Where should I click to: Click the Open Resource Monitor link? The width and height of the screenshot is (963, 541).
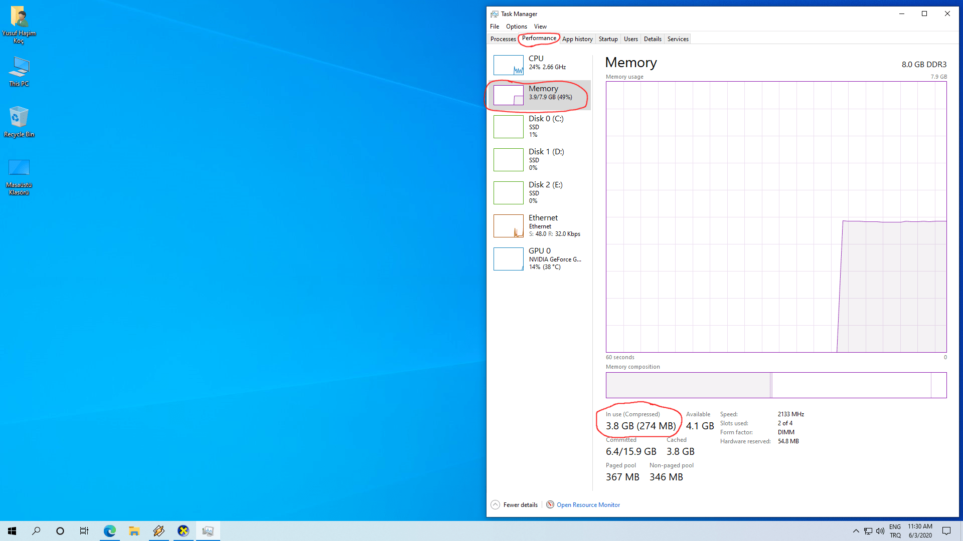click(588, 505)
